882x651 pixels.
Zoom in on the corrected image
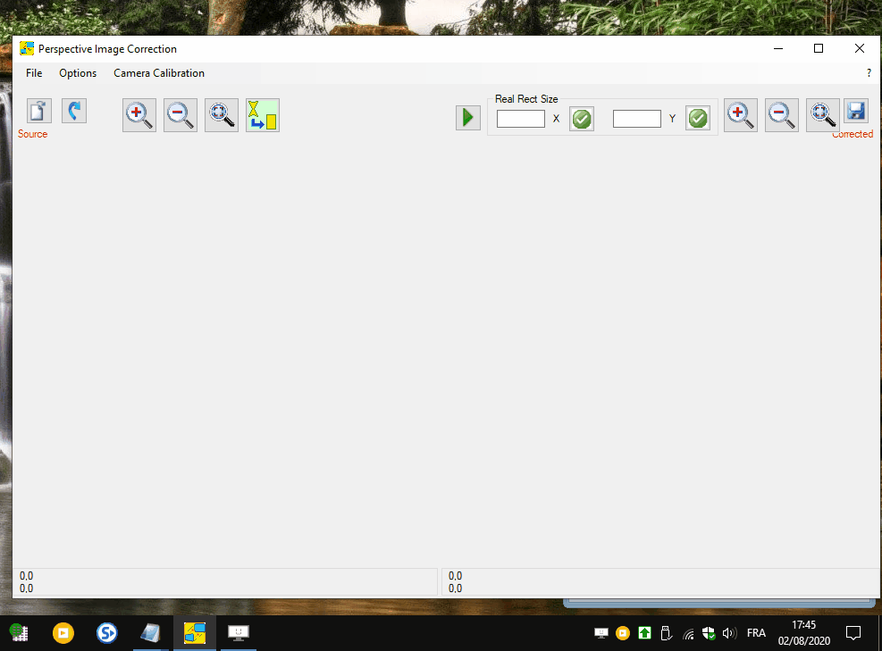click(741, 115)
